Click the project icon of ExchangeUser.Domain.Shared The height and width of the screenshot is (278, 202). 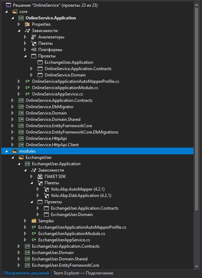coord(27,259)
